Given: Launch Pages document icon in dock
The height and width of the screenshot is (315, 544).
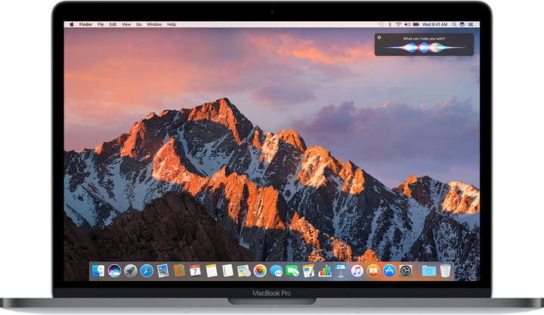Looking at the screenshot, I should click(x=308, y=271).
